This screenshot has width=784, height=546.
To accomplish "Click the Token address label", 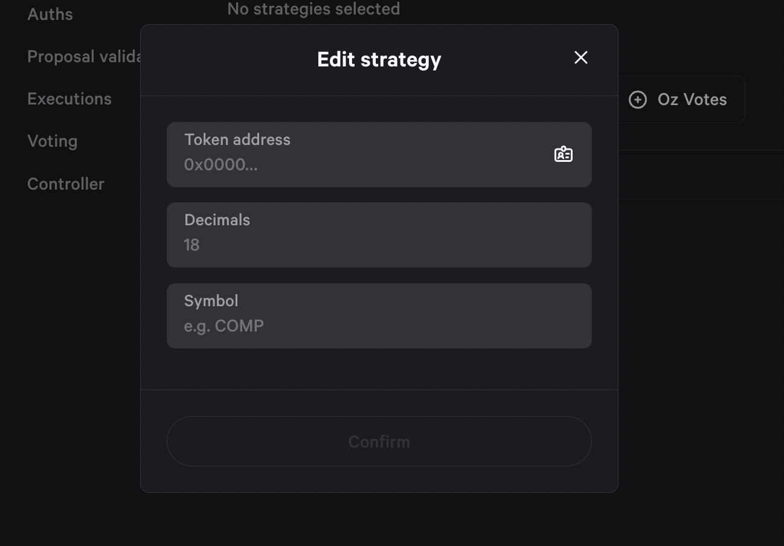I will [237, 140].
